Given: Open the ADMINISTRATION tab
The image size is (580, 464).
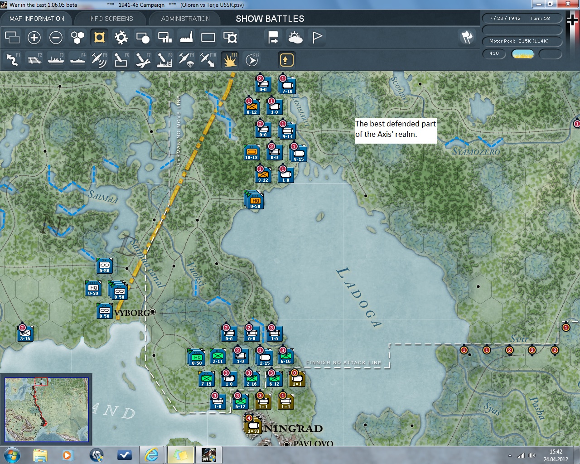Looking at the screenshot, I should [x=185, y=19].
